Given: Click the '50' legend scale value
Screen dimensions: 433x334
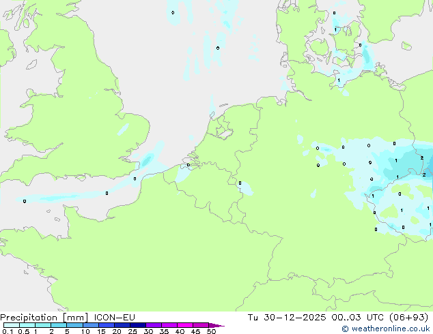Looking at the screenshot, I should pos(211,331).
